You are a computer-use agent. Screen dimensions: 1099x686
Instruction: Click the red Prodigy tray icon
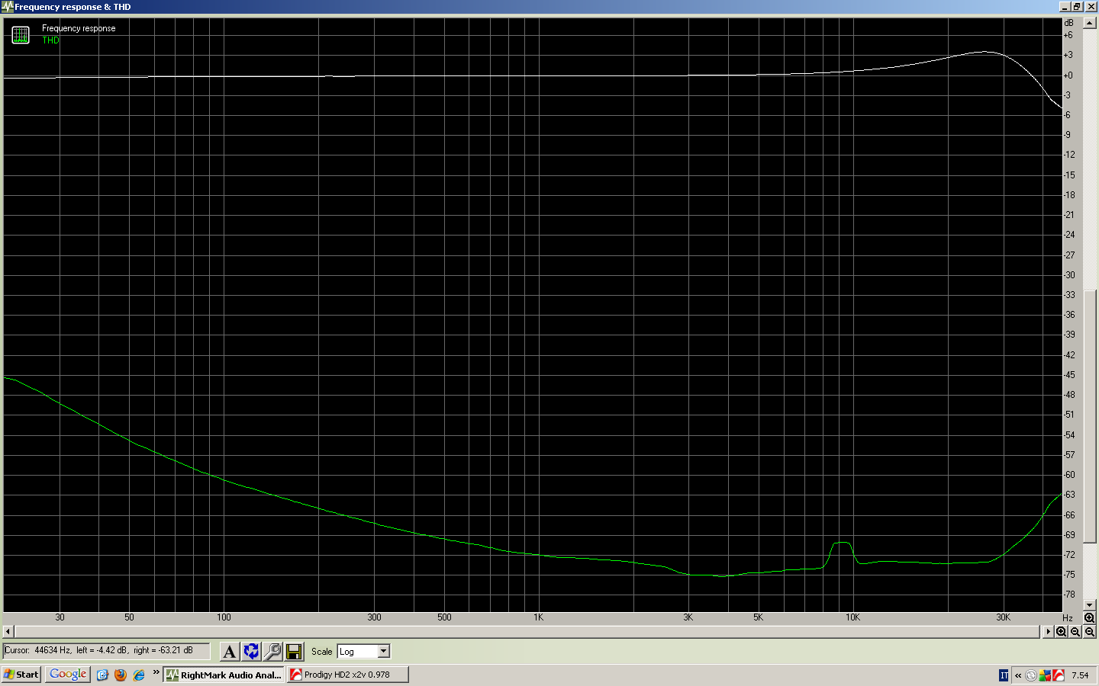tap(1059, 675)
